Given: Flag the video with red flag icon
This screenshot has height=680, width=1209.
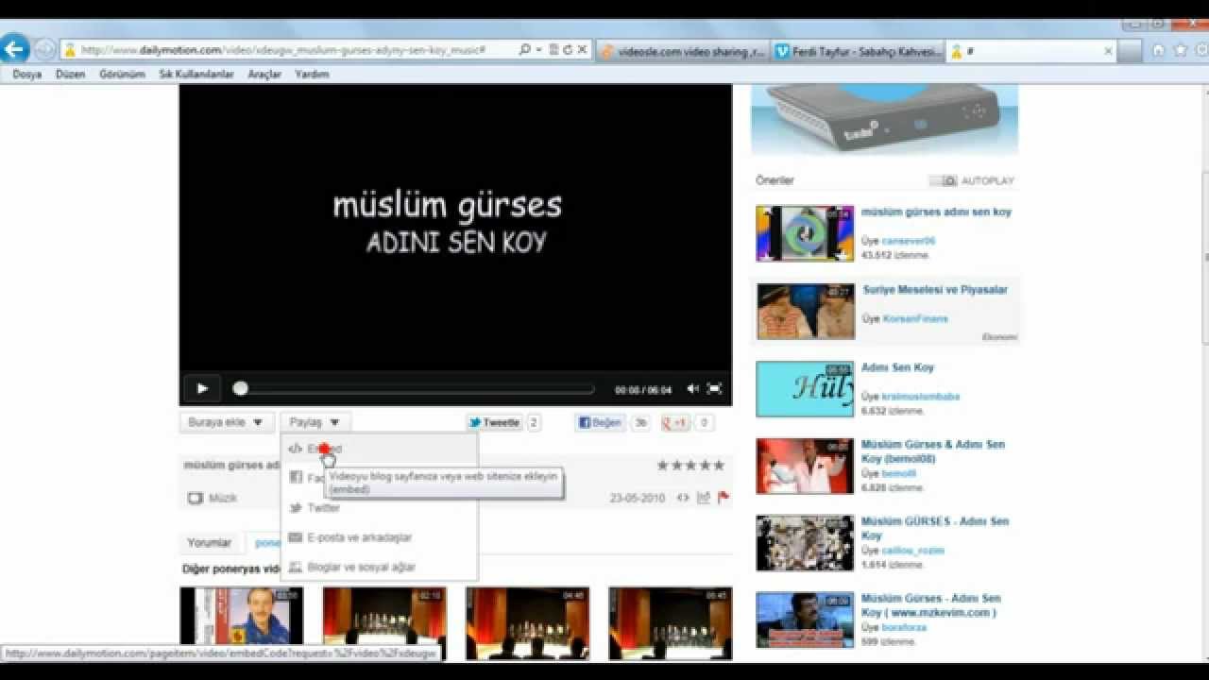Looking at the screenshot, I should (x=724, y=498).
